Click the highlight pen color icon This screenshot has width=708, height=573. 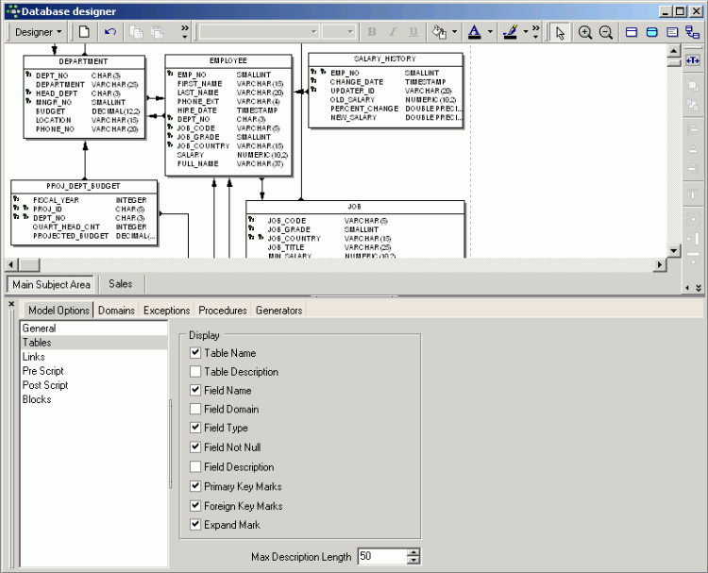510,32
